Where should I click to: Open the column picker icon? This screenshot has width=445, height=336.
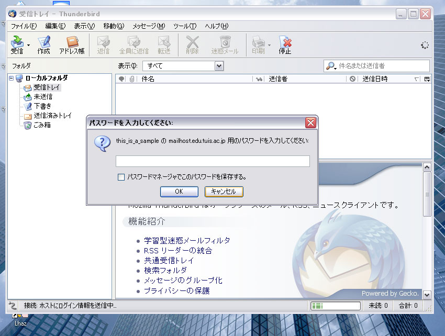coord(427,79)
